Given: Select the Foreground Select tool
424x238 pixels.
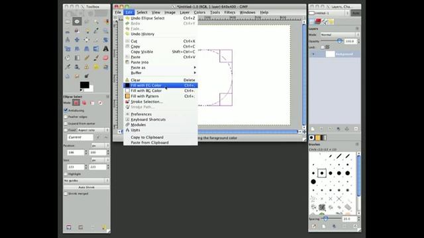Looking at the screenshot, I should [77, 31].
